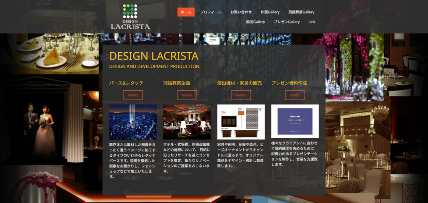428x203 pixels.
Task: Open the blue presentation slide thumbnail
Action: pos(295,121)
